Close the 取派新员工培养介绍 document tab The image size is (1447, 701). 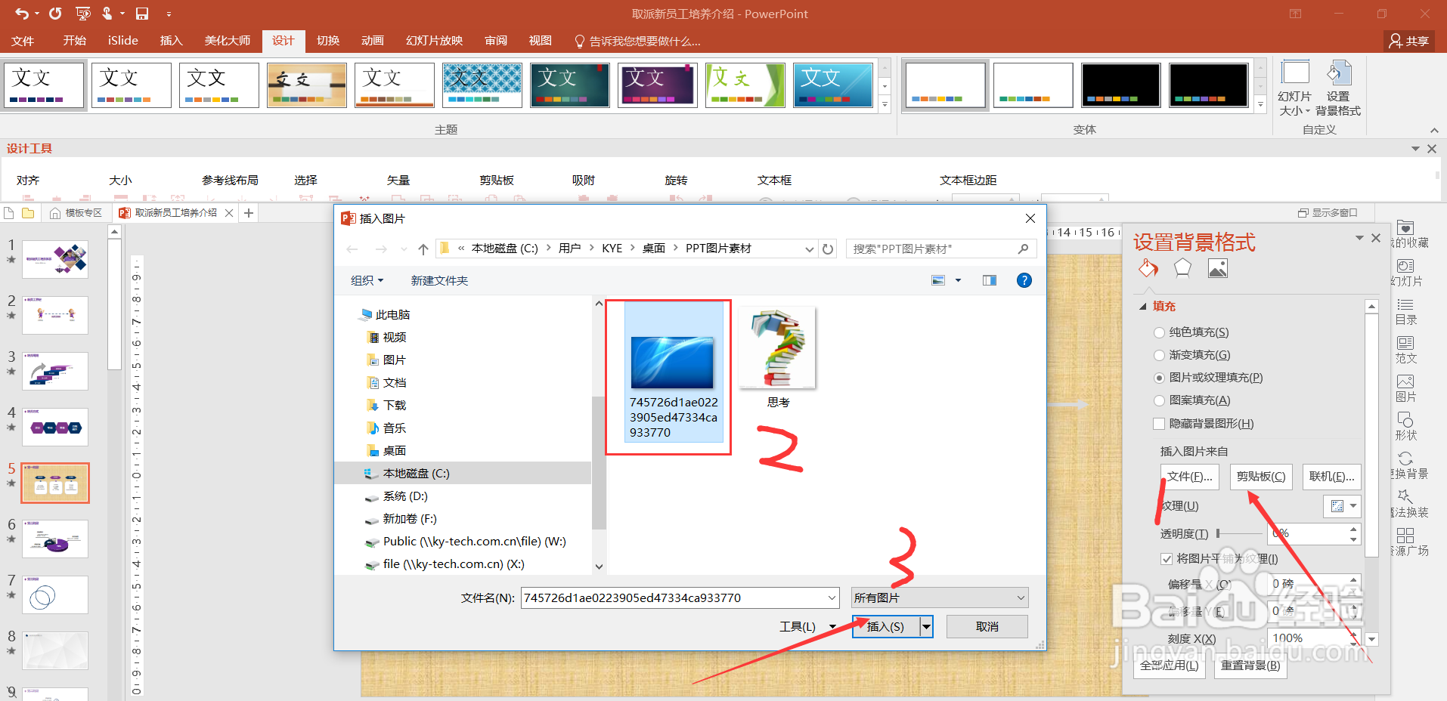click(x=229, y=213)
